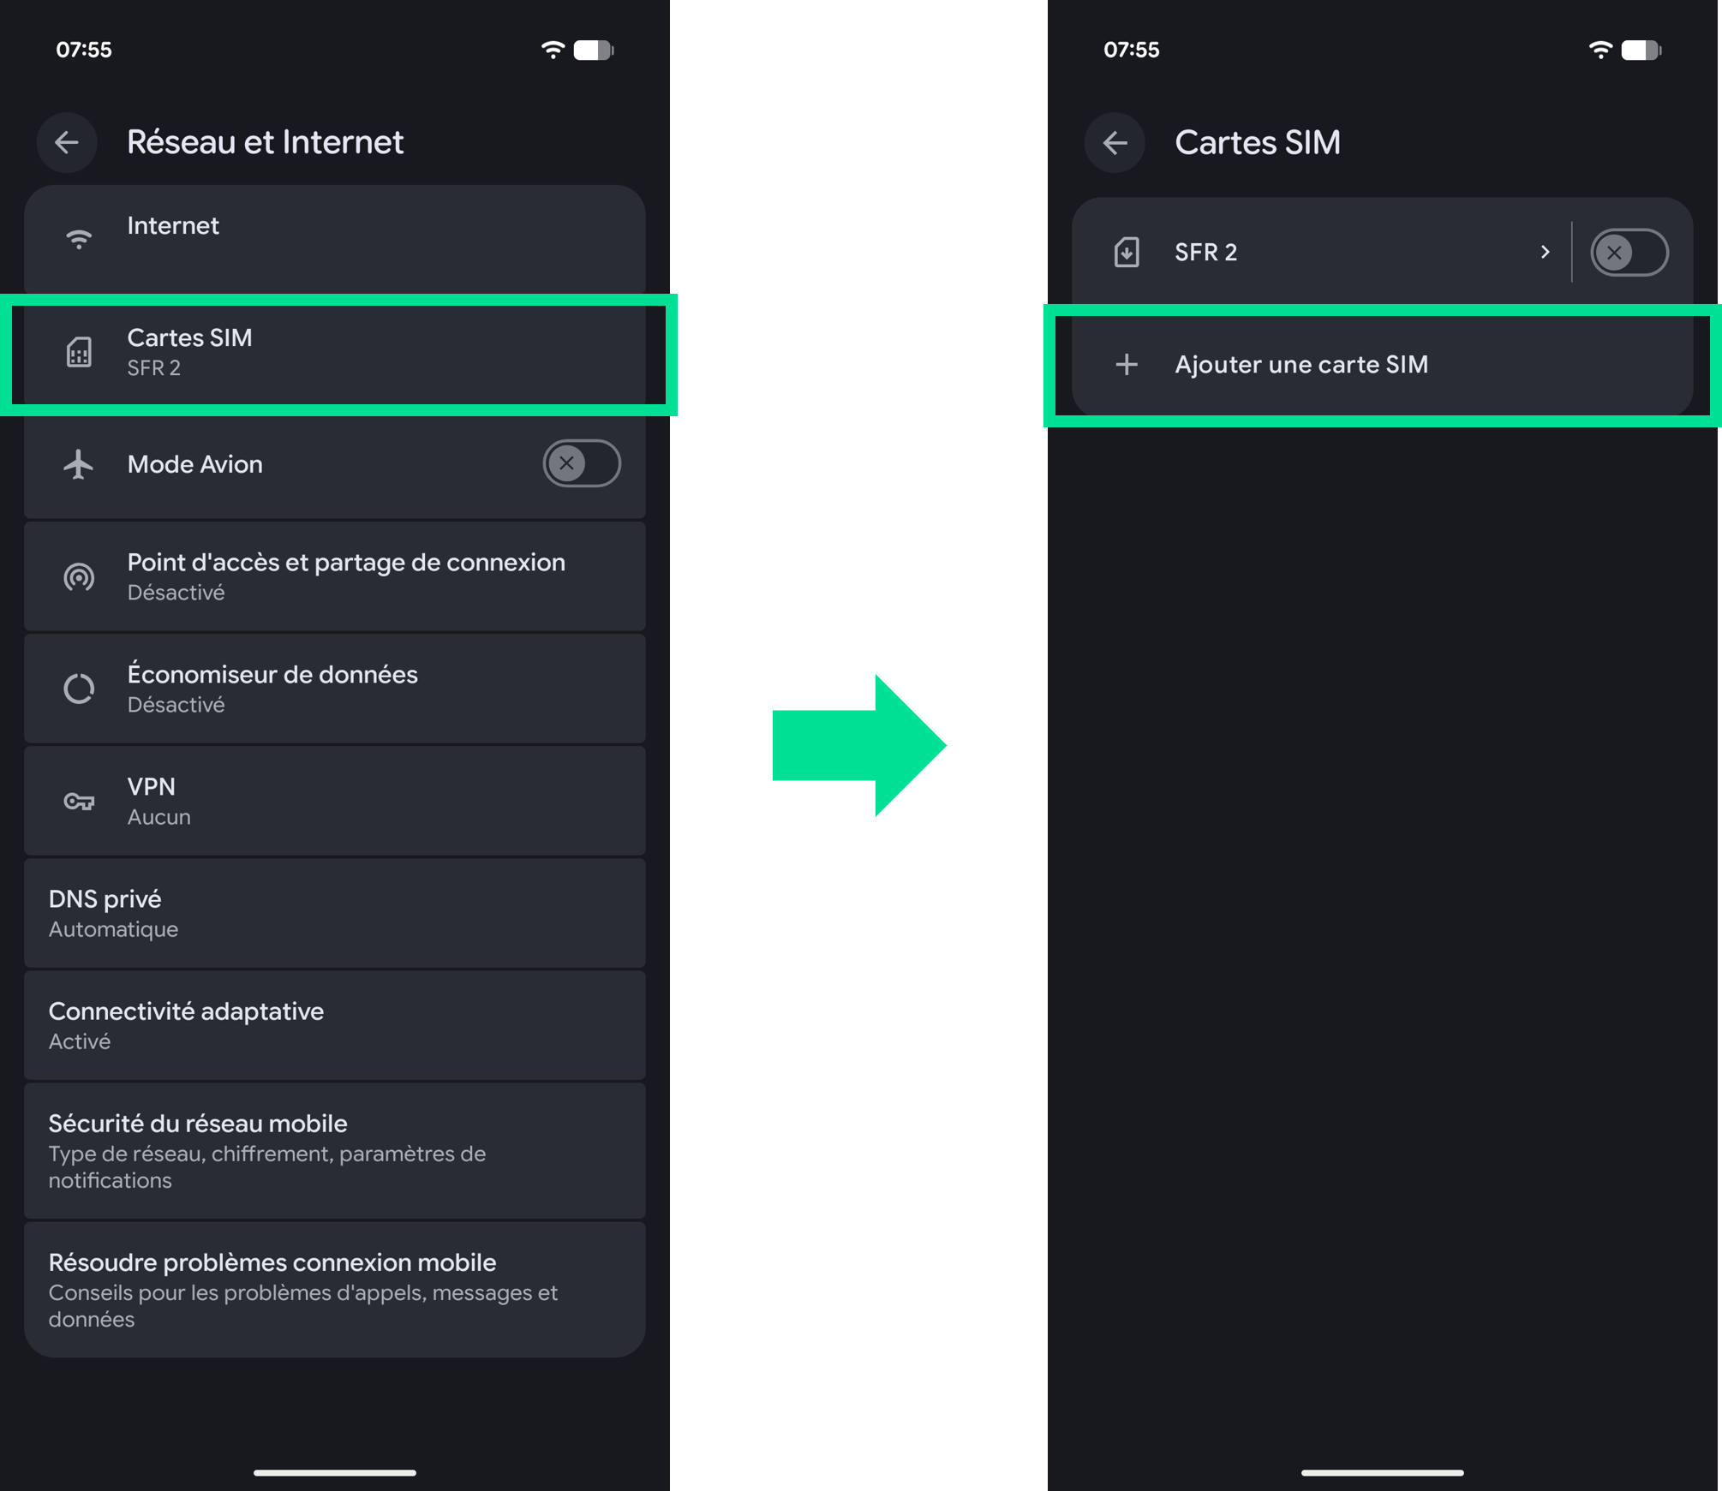Viewport: 1722px width, 1491px height.
Task: Open Économiseur de données settings
Action: click(x=335, y=689)
